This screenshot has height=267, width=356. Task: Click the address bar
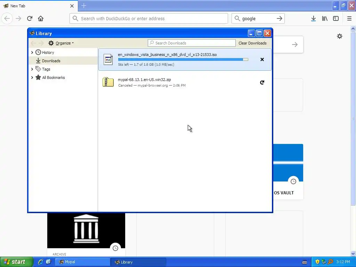[149, 18]
